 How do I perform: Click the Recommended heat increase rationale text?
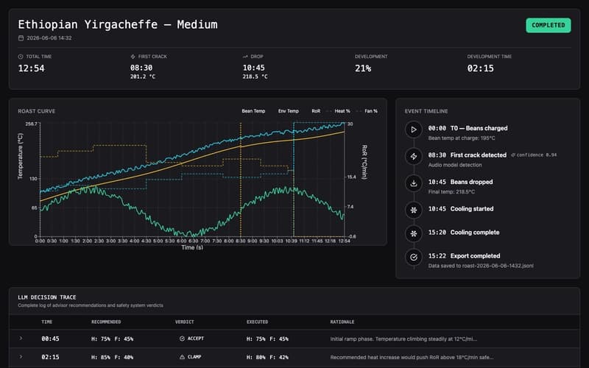pyautogui.click(x=412, y=357)
